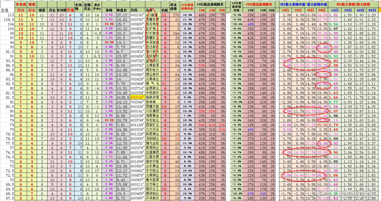Click the 西部矿业 name cell
Image resolution: width=381 pixels, height=201 pixels.
click(x=153, y=125)
